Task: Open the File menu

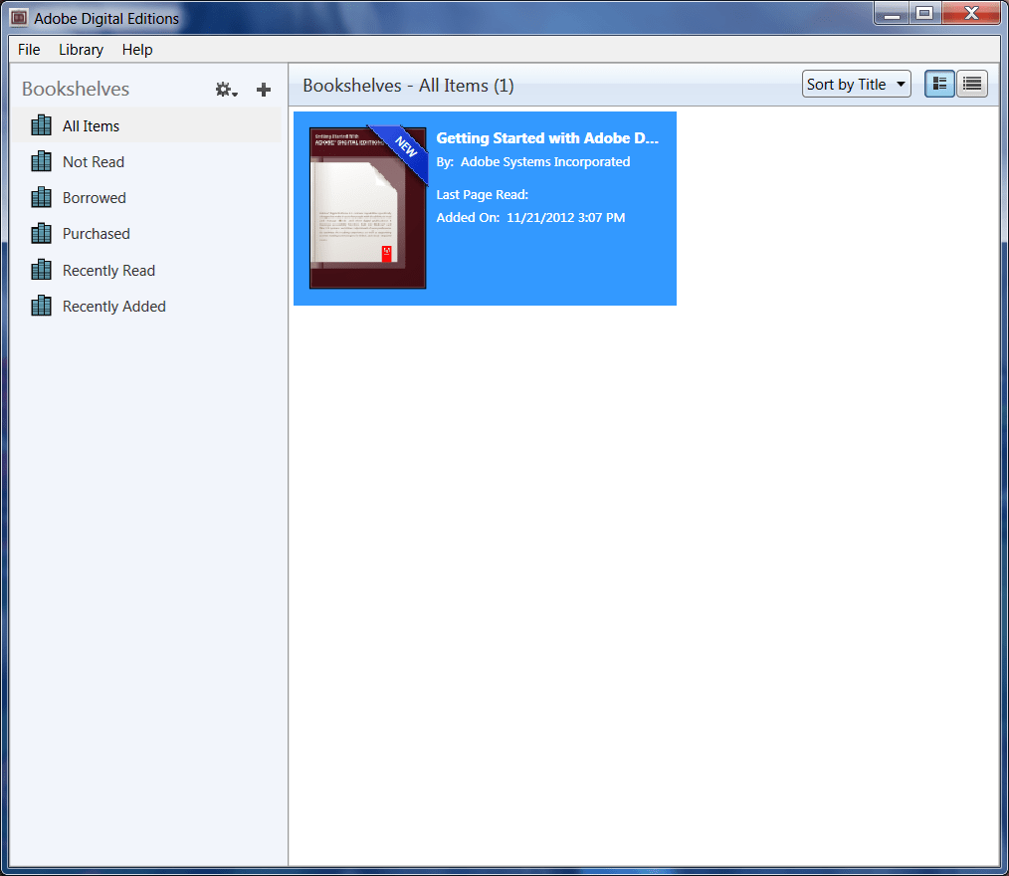Action: tap(28, 49)
